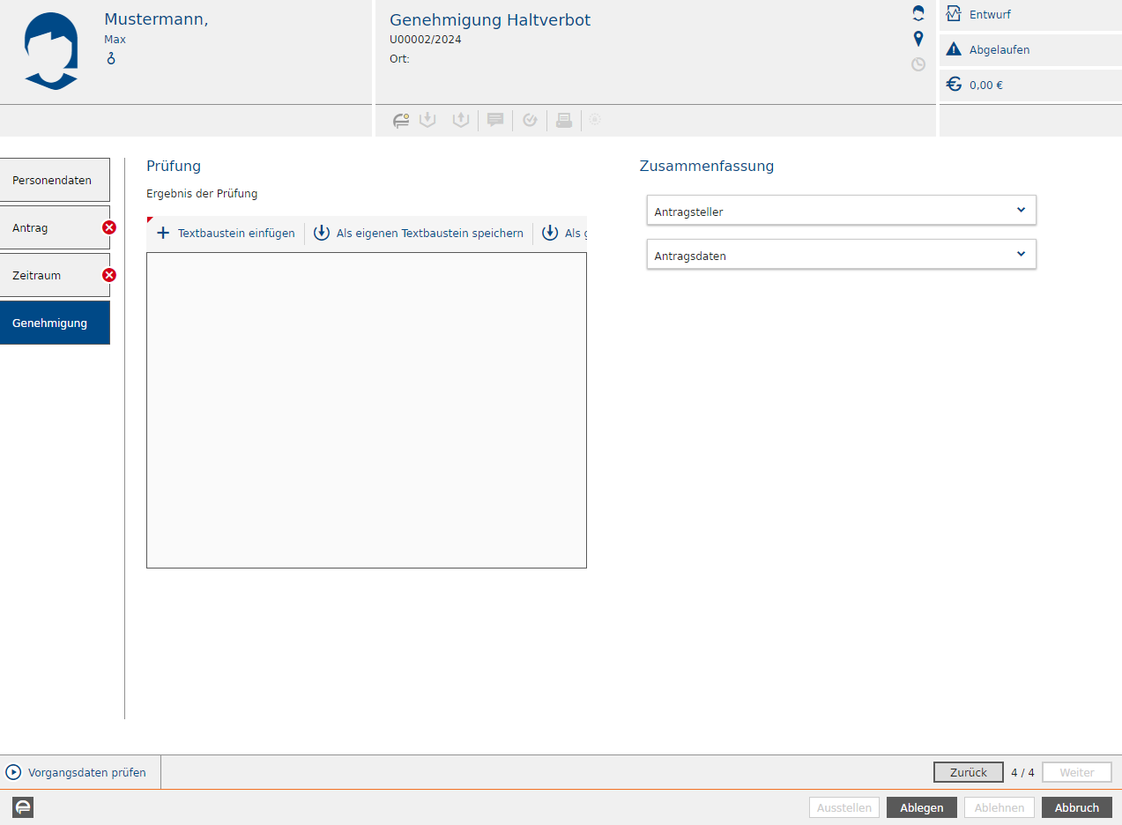Switch to the Personendaten tab
Image resolution: width=1122 pixels, height=825 pixels.
pos(55,180)
